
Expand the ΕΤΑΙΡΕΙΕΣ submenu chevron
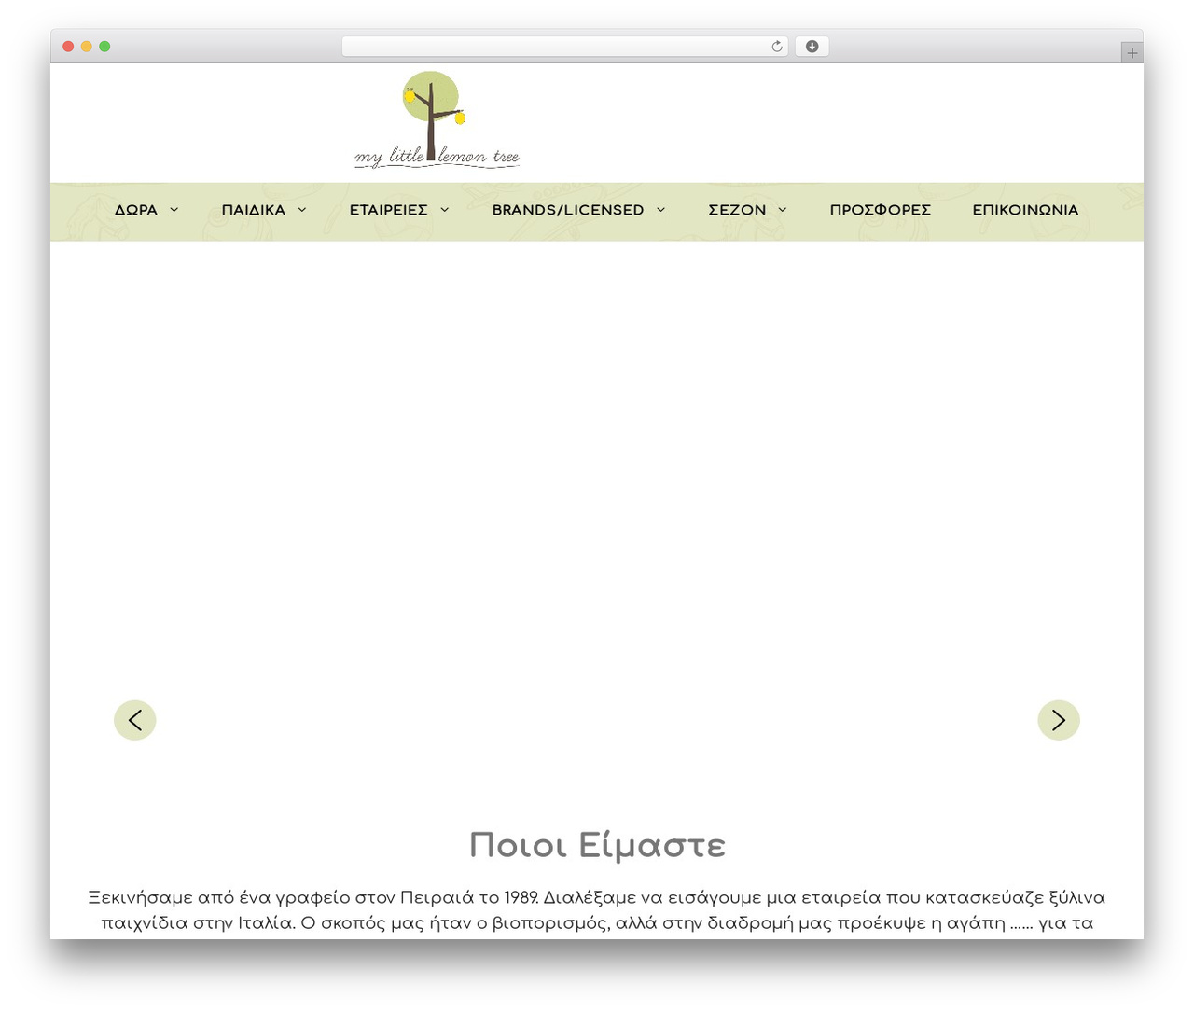[x=445, y=210]
